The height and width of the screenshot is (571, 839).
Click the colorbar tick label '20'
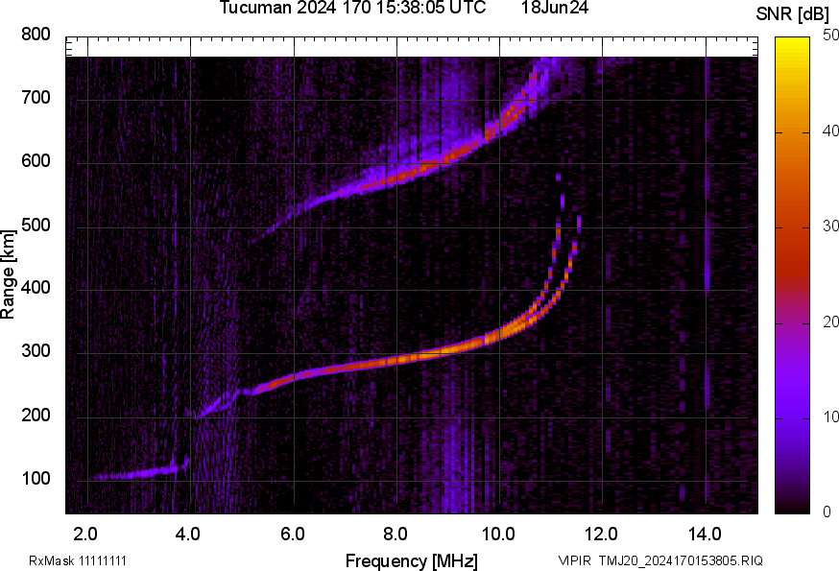[x=830, y=321]
